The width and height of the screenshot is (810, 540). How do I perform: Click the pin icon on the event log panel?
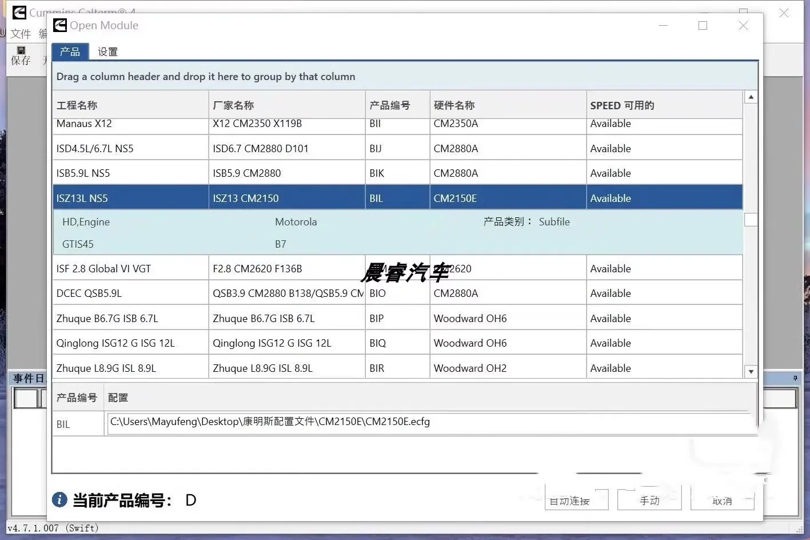[795, 379]
